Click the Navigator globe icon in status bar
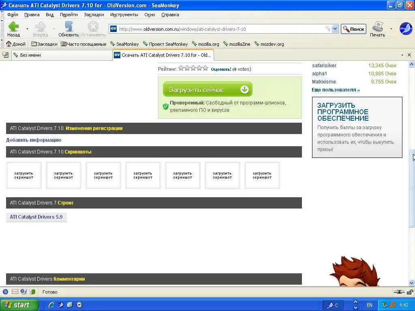Viewport: 415px width, 311px height. 5,292
